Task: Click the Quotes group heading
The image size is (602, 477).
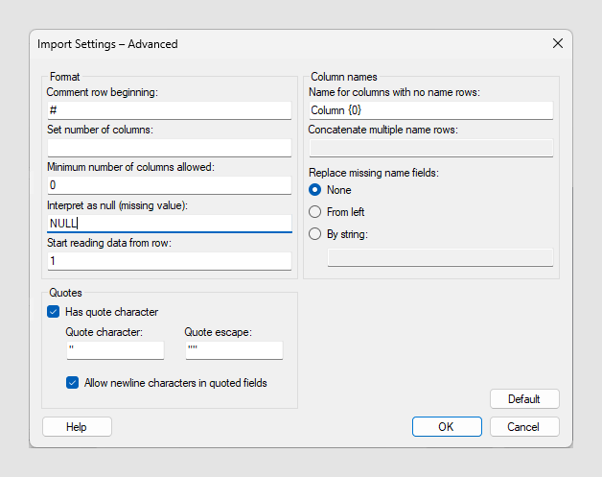Action: click(65, 293)
